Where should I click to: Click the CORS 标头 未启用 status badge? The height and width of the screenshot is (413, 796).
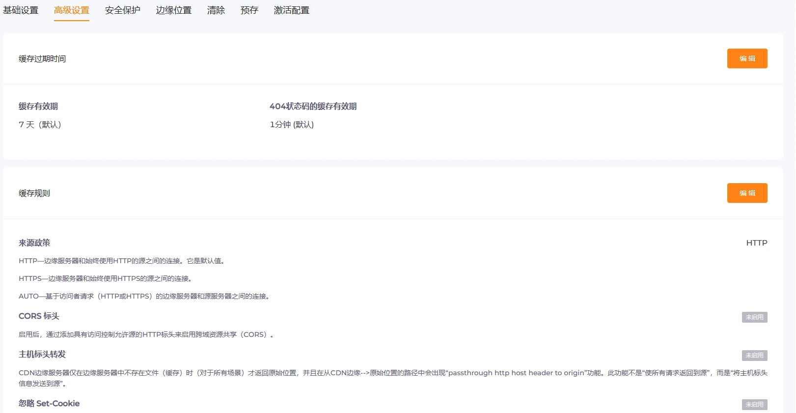pyautogui.click(x=754, y=317)
